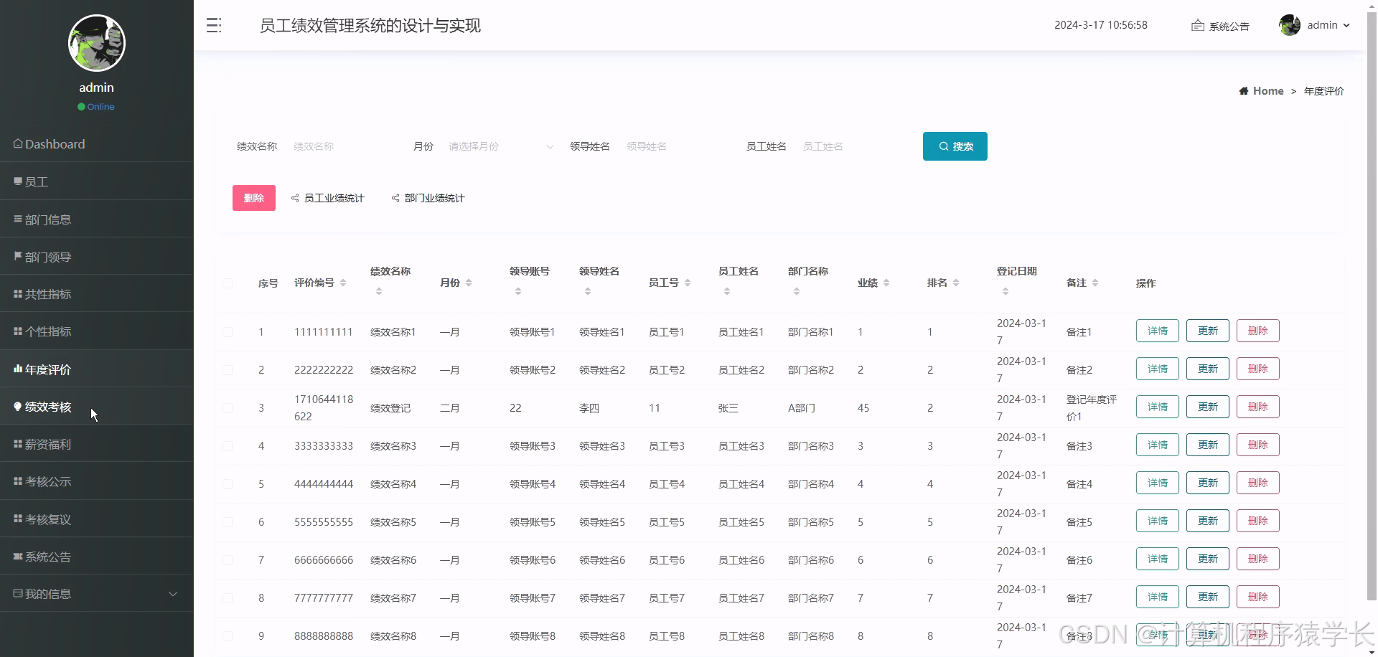This screenshot has width=1378, height=657.
Task: Click the 部门信息 list icon
Action: [18, 219]
